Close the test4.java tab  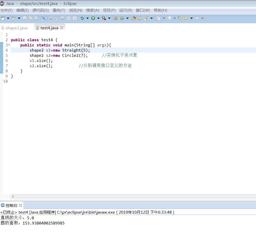62,28
